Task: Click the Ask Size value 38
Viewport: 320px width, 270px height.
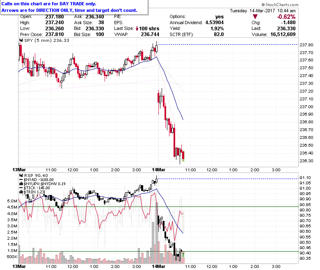Action: point(101,23)
